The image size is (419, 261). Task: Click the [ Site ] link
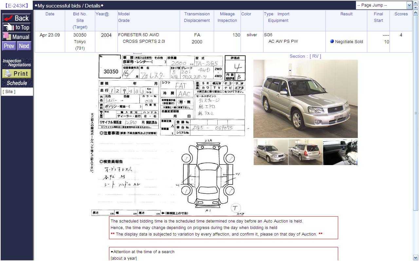[x=9, y=92]
